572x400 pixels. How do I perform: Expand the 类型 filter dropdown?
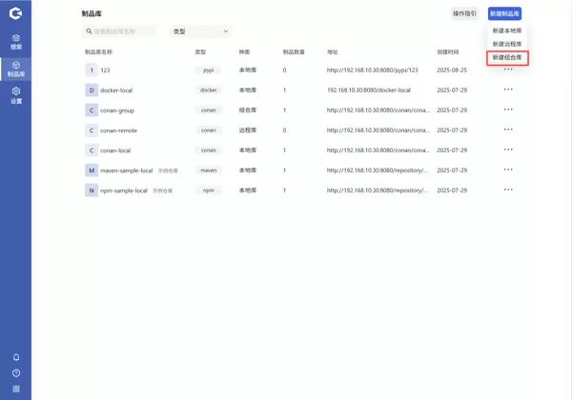click(200, 31)
